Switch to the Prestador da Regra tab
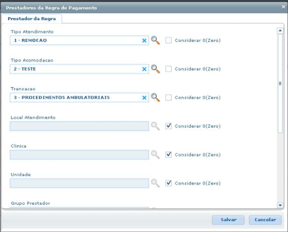The width and height of the screenshot is (288, 232). pyautogui.click(x=31, y=19)
